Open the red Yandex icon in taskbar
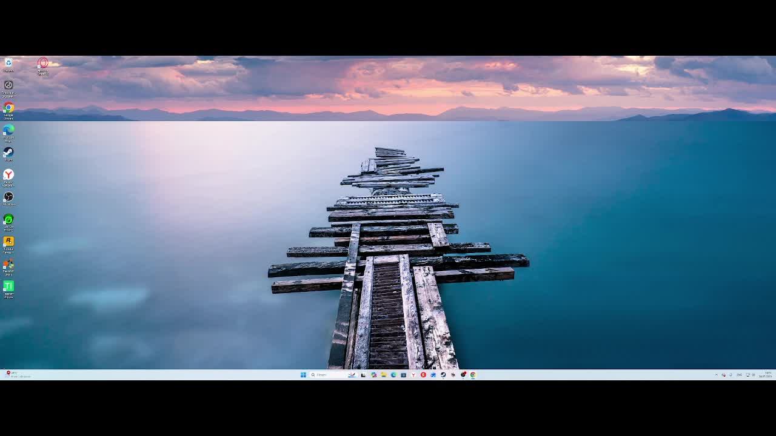 [423, 375]
